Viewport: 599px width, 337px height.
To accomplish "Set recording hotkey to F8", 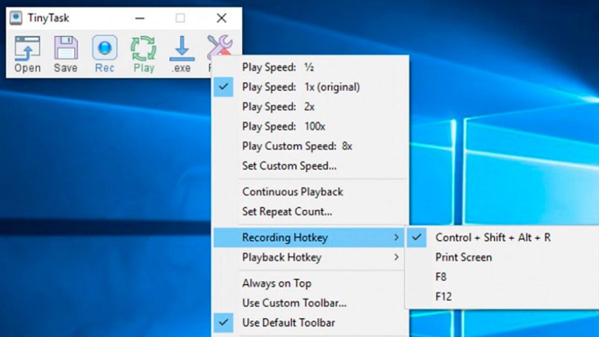I will 502,277.
